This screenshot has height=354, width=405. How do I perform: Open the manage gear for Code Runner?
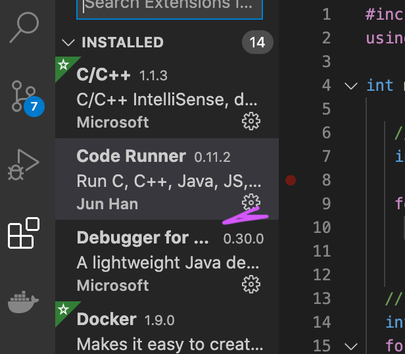coord(251,202)
